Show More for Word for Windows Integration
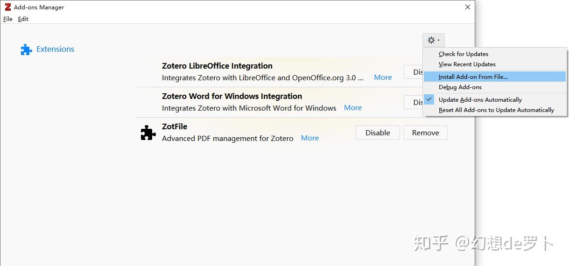The height and width of the screenshot is (266, 569). 352,108
